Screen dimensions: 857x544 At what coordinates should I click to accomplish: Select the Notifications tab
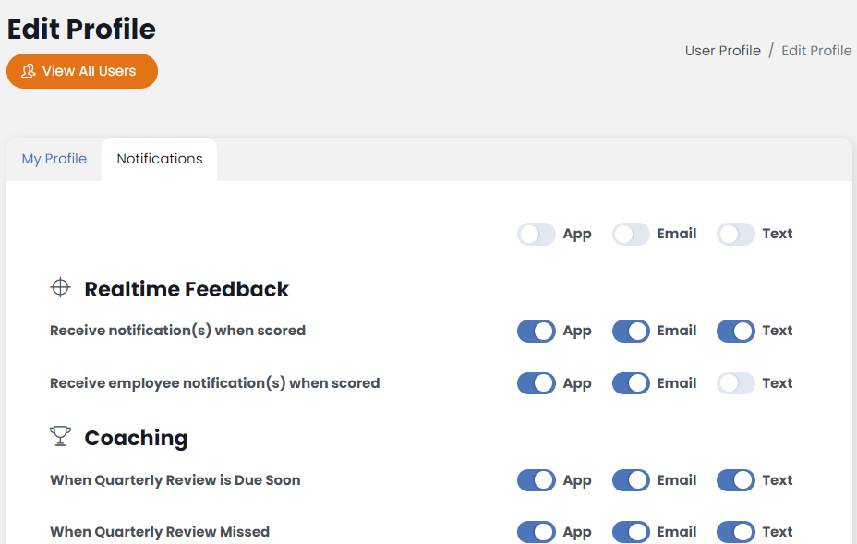click(160, 159)
